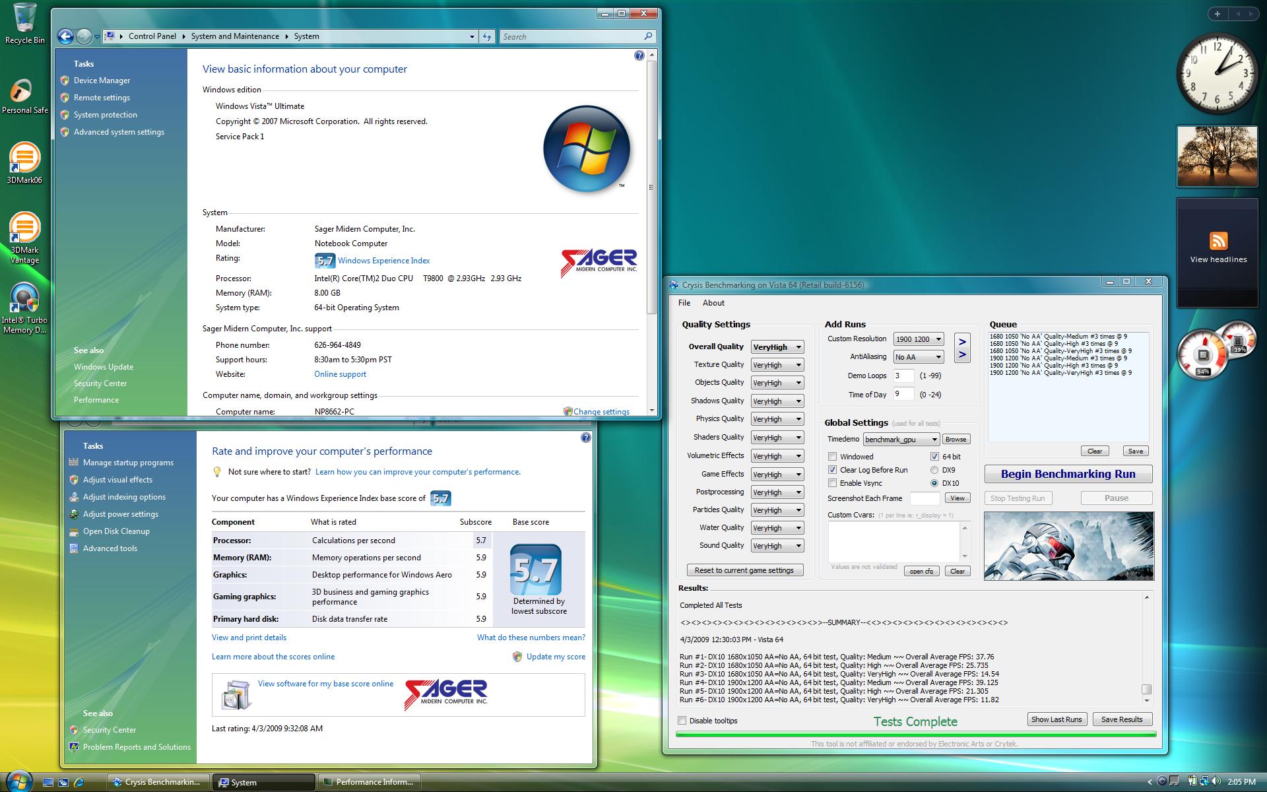The height and width of the screenshot is (792, 1267).
Task: Click the Forward arrow in System window
Action: point(84,36)
